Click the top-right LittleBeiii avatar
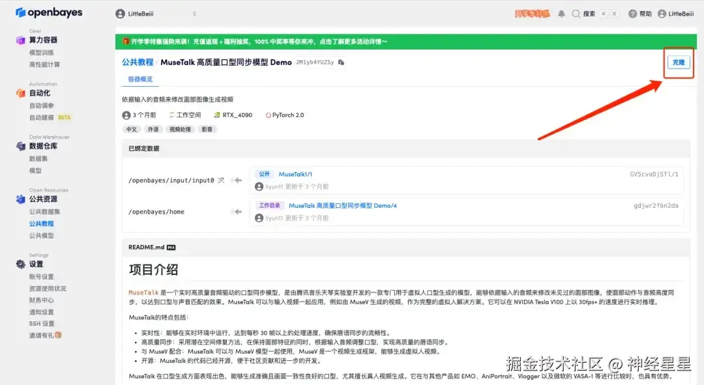Viewport: 704px width, 385px height. pos(662,14)
